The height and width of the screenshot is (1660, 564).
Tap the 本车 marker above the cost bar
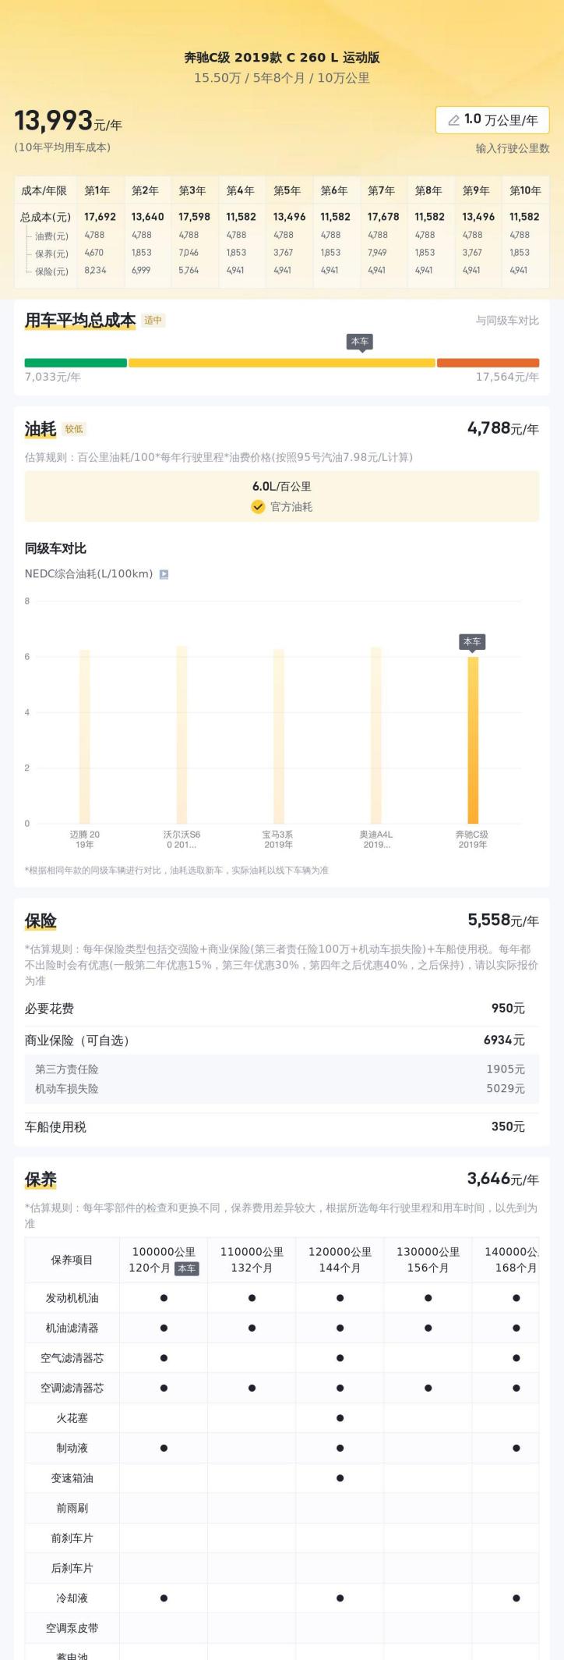[360, 342]
